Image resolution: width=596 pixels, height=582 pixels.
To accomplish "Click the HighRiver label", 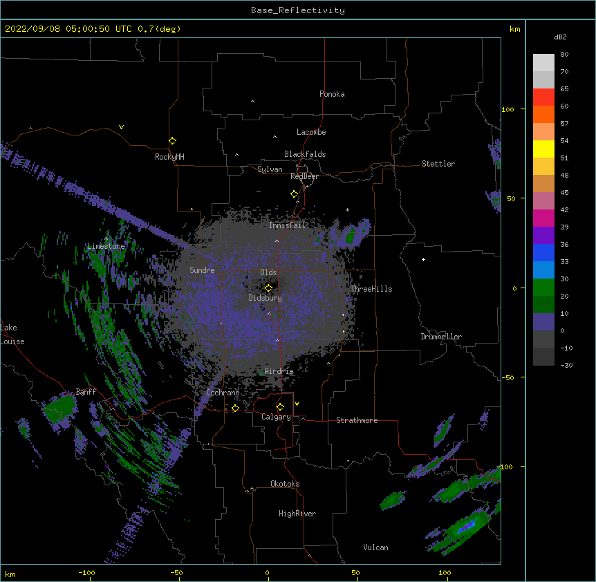I will coord(297,514).
